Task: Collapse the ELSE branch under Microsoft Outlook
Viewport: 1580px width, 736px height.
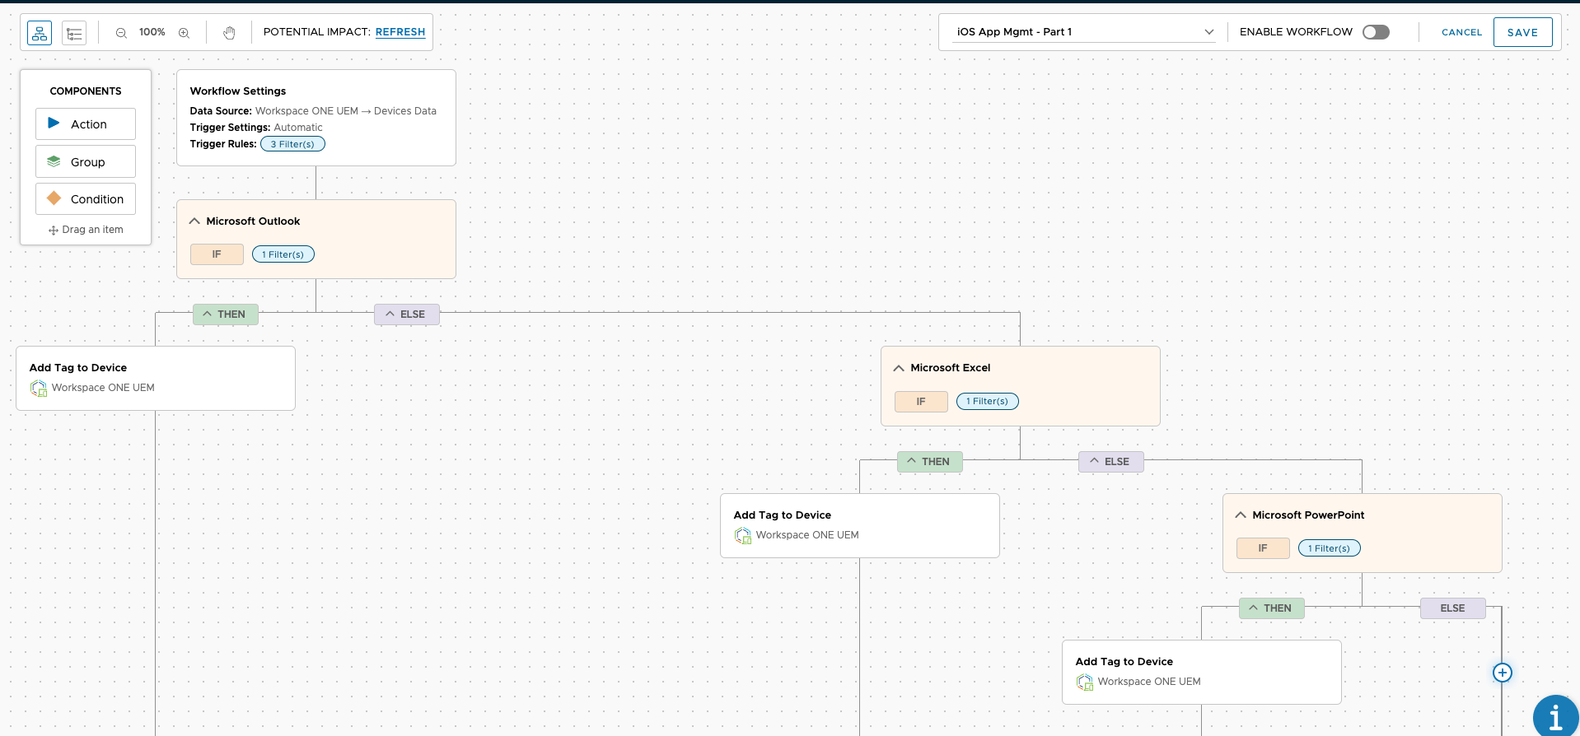Action: pos(407,314)
